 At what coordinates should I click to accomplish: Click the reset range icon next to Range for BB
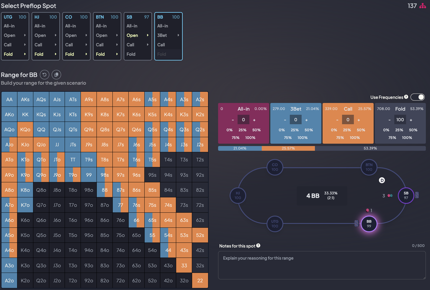point(45,75)
